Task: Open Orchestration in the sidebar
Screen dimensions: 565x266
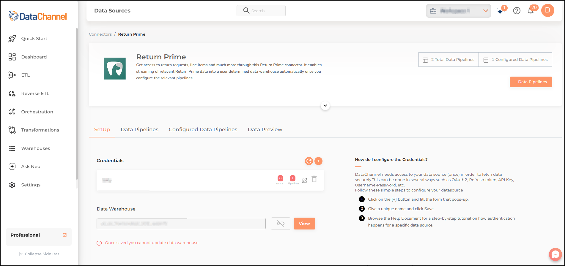Action: coord(37,112)
